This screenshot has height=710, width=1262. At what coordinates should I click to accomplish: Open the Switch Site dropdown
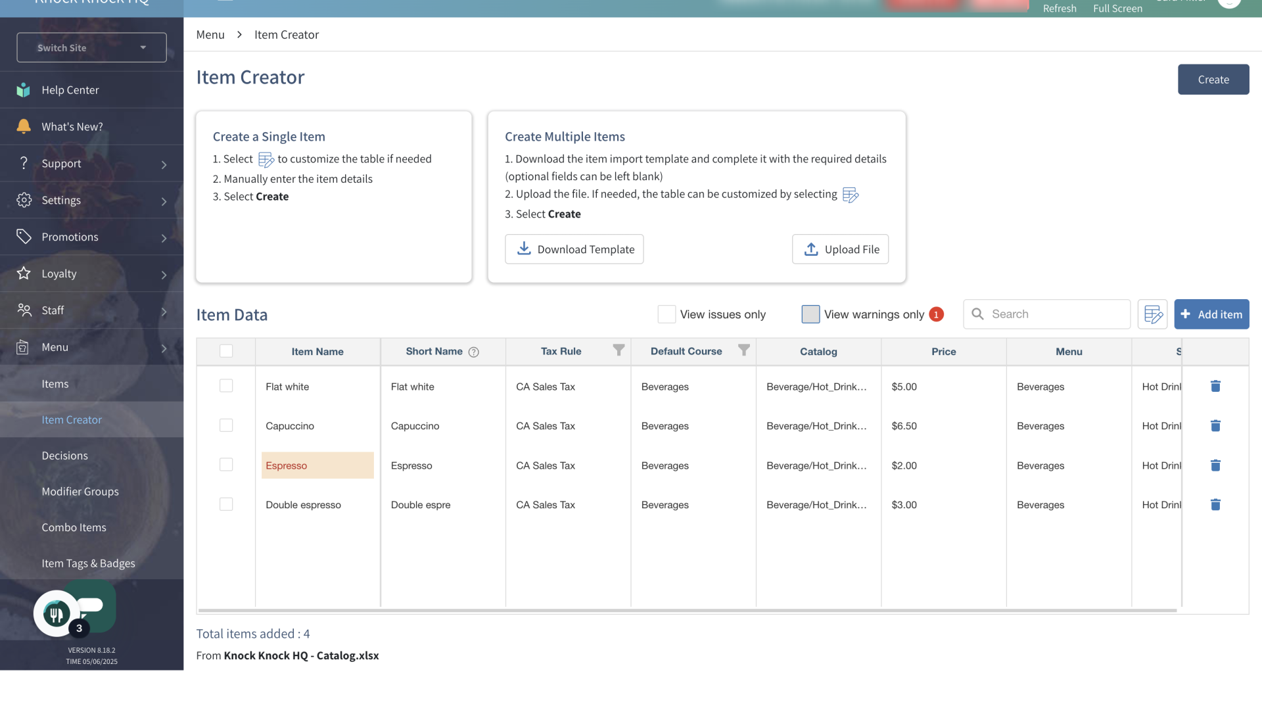91,47
